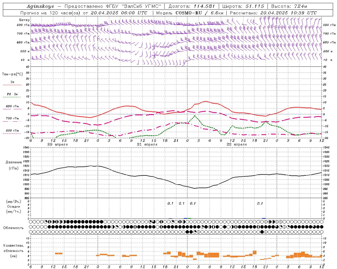Click the dashed line sample under Td 2м
Image resolution: width=337 pixels, height=269 pixels.
tap(12, 97)
